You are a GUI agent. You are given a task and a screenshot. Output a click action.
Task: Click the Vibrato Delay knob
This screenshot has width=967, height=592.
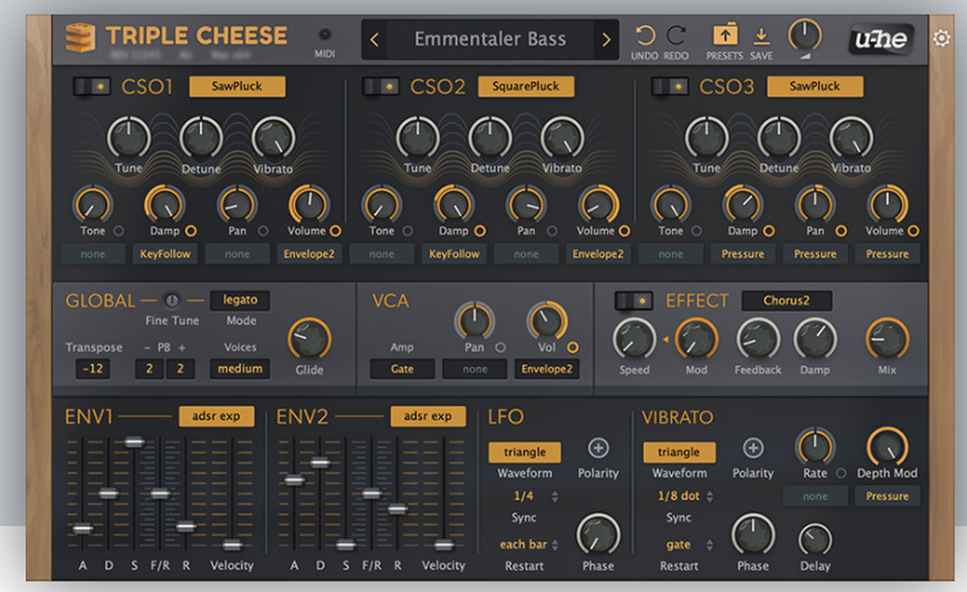[815, 540]
